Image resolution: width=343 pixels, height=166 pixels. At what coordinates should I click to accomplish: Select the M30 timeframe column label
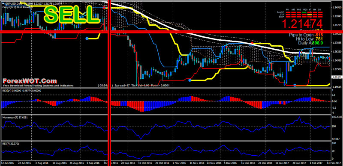click(x=305, y=9)
